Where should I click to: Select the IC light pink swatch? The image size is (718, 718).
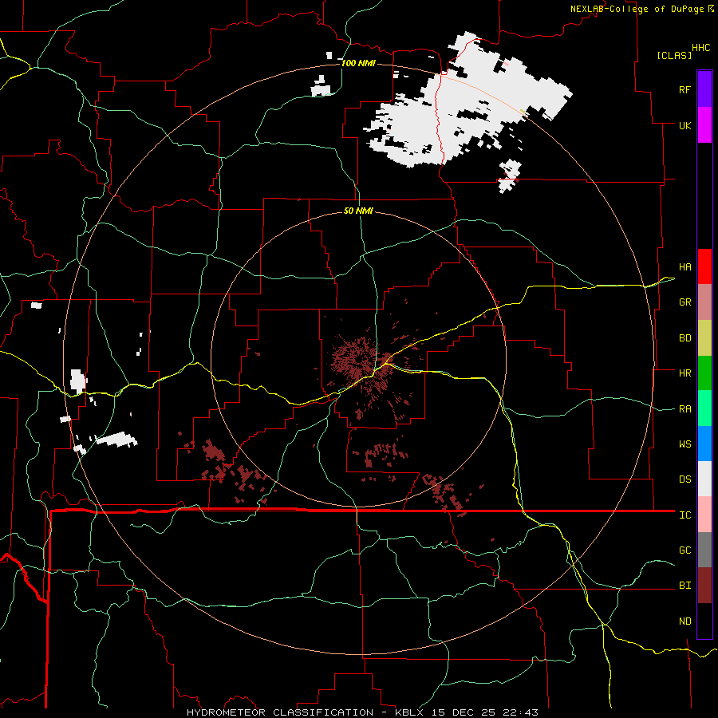(x=704, y=515)
